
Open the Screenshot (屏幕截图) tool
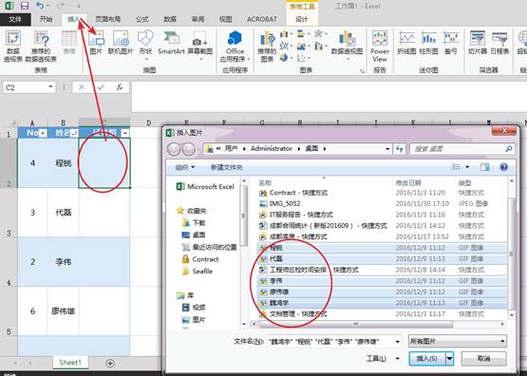click(x=200, y=46)
